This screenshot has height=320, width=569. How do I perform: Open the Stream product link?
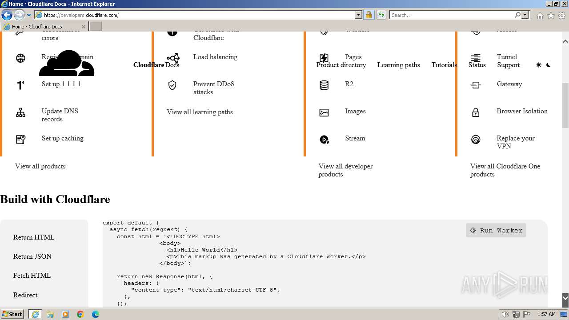coord(355,138)
